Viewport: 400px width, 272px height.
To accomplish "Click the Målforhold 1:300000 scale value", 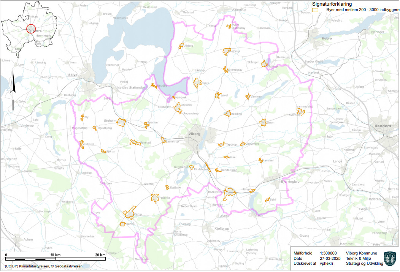I will point(328,253).
